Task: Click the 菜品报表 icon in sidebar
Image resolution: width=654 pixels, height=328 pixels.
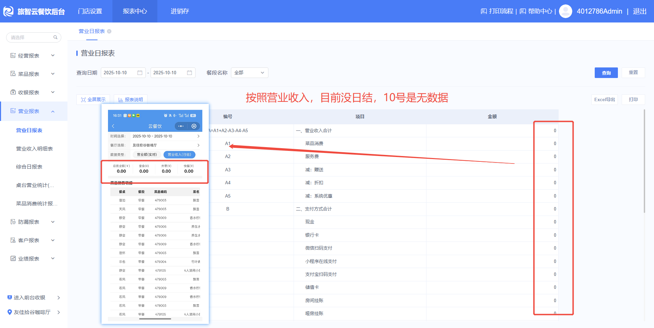Action: [x=13, y=74]
